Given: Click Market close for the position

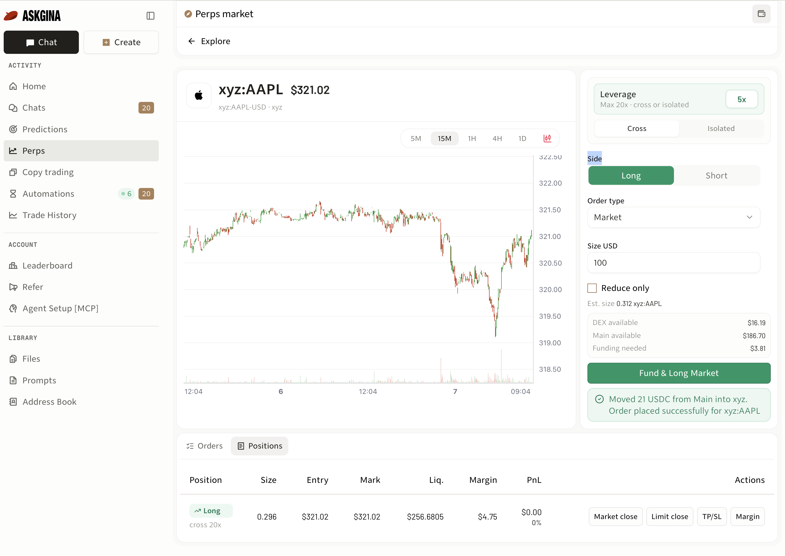Looking at the screenshot, I should pyautogui.click(x=615, y=517).
